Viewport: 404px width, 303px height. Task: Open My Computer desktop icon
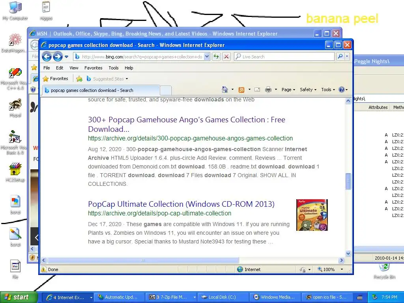(x=15, y=11)
